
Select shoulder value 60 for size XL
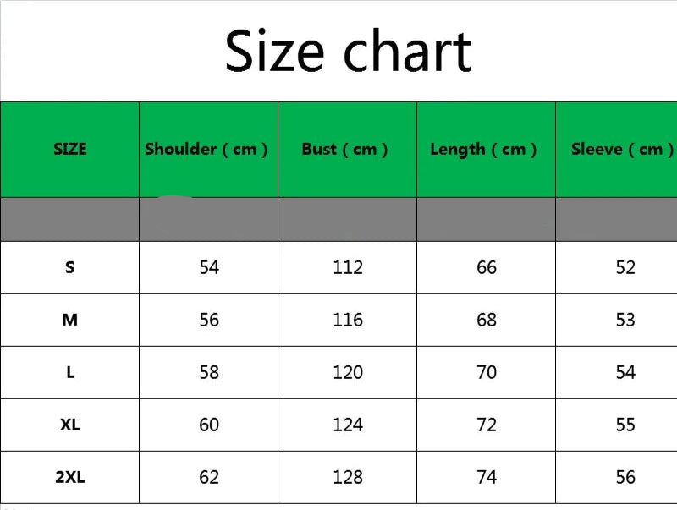coord(209,425)
